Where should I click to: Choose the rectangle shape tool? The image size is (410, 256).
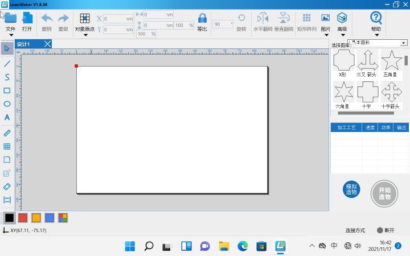7,90
